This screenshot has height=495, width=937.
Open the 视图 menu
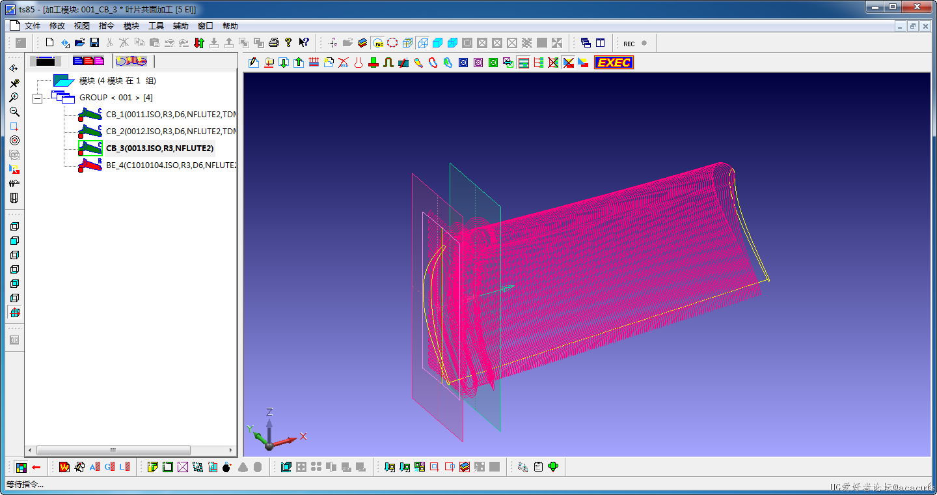[x=82, y=26]
